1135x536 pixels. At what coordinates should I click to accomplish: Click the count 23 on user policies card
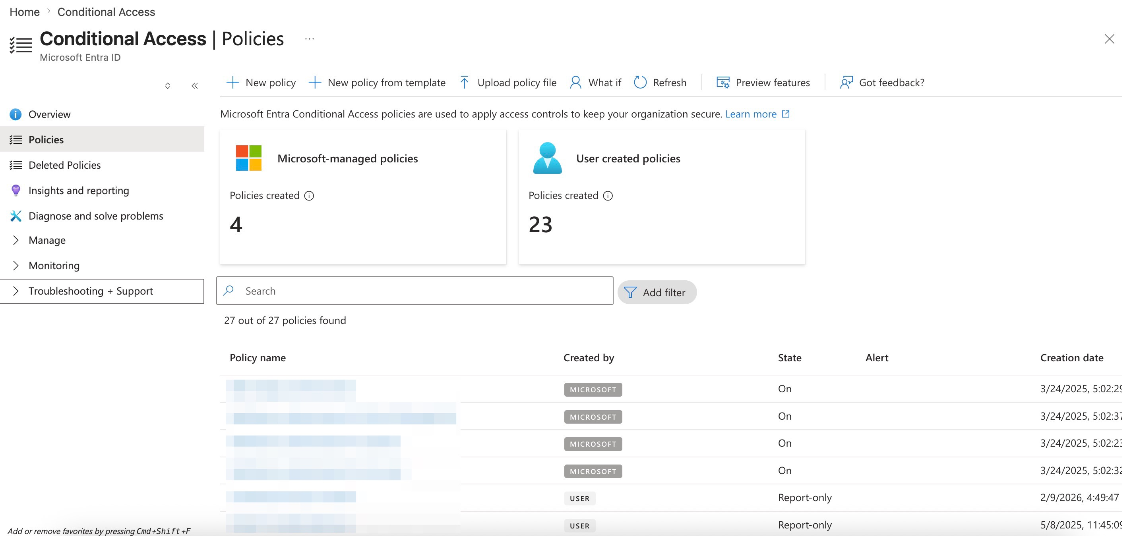(x=540, y=224)
